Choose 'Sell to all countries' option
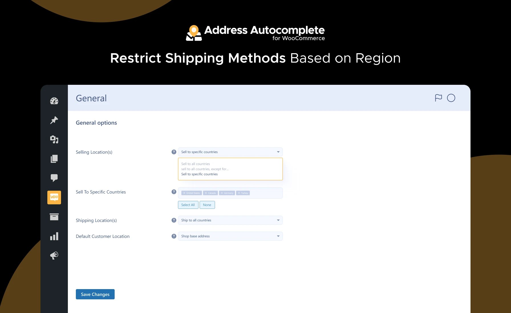511x313 pixels. tap(196, 164)
